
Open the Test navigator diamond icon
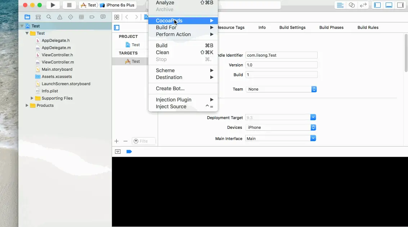[x=71, y=17]
